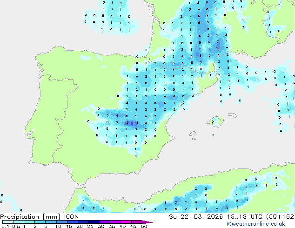Image resolution: width=295 pixels, height=228 pixels.
Task: Click Menorca island outline on the map
Action: click(x=232, y=115)
